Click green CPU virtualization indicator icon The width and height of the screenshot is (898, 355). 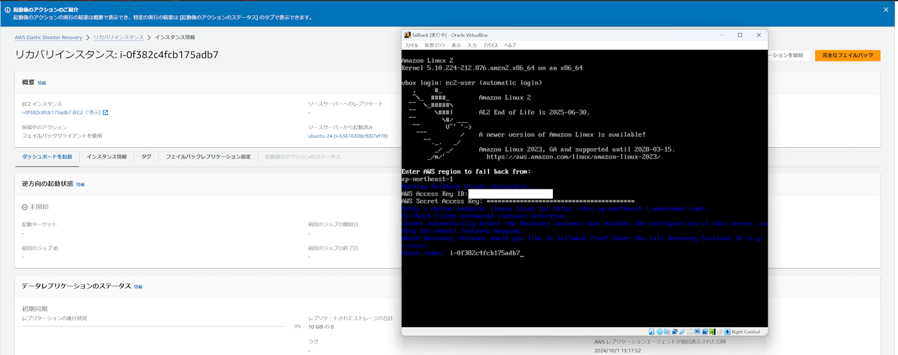coord(712,332)
